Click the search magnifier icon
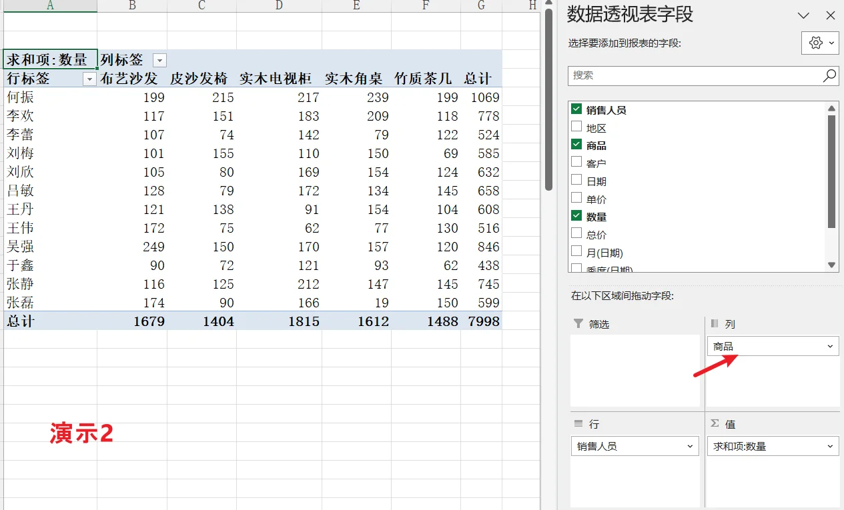 829,75
